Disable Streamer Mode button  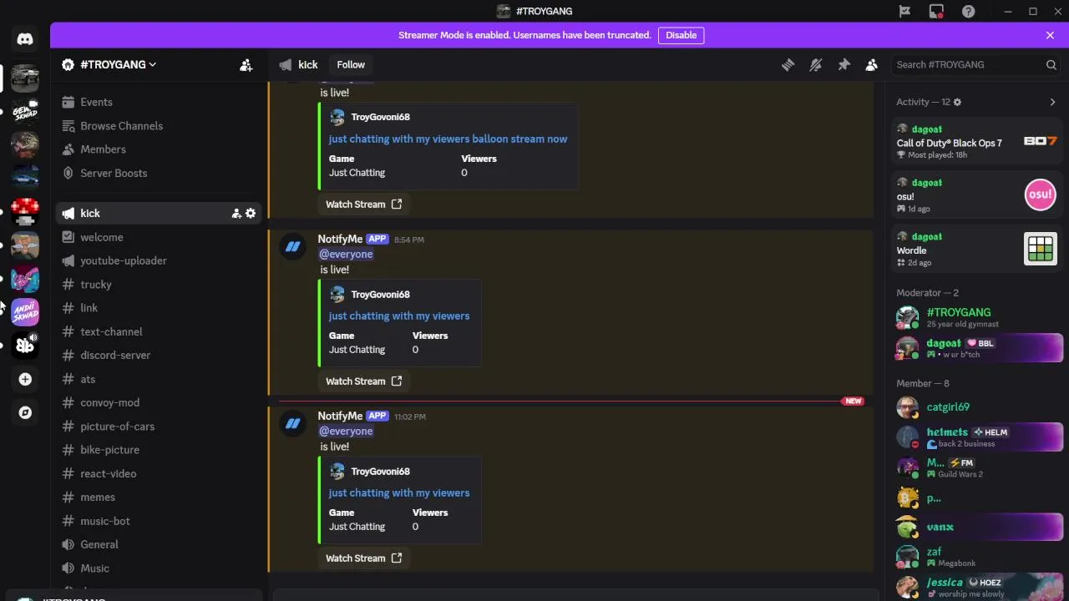681,35
